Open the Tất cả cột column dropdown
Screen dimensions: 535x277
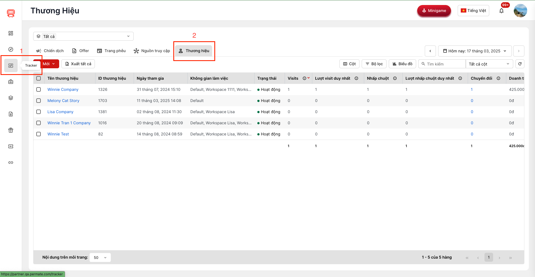489,64
